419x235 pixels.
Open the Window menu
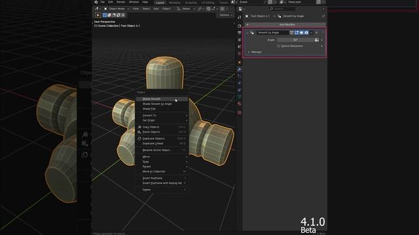click(134, 2)
